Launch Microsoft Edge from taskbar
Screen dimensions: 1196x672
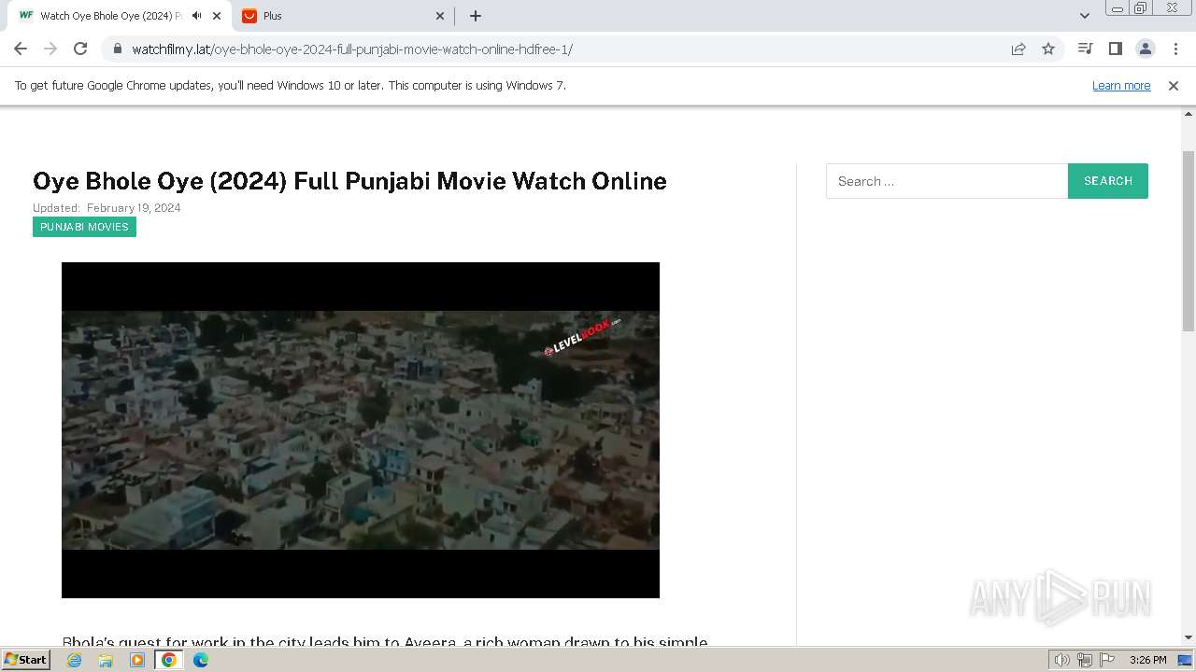pyautogui.click(x=201, y=660)
